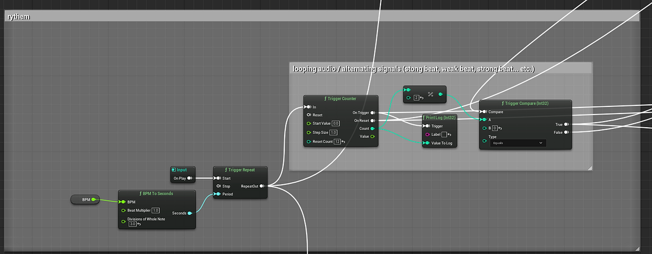Viewport: 652px width, 254px height.
Task: Click the rythem comment resize handle
Action: click(x=637, y=248)
